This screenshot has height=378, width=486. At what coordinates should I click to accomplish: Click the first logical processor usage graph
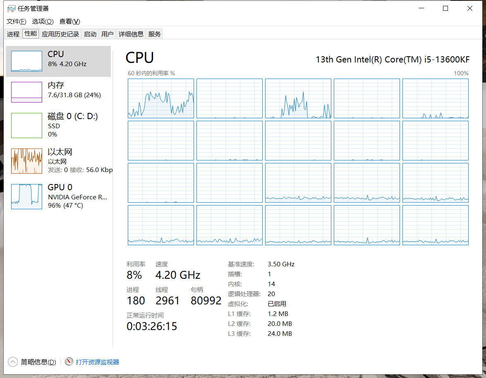point(161,98)
